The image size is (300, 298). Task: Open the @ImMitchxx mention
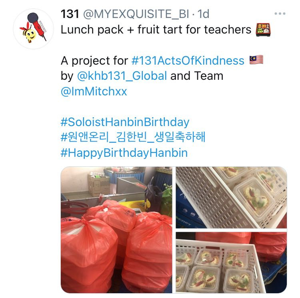[x=94, y=91]
